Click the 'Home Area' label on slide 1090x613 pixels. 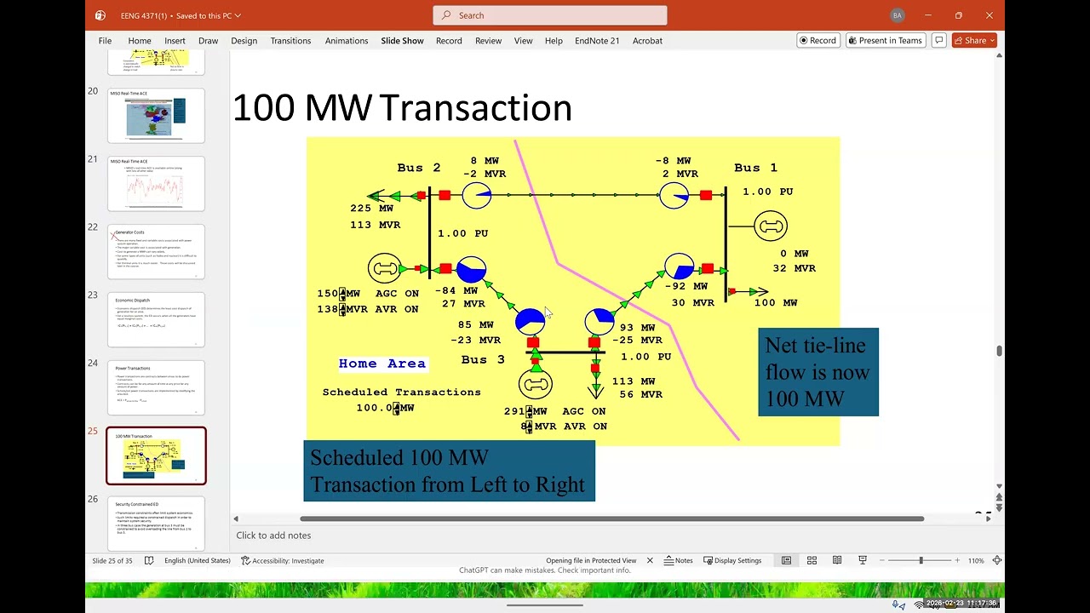pyautogui.click(x=382, y=364)
